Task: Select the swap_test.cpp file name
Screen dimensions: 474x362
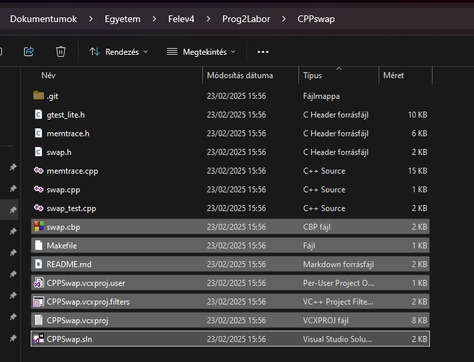Action: pos(71,208)
